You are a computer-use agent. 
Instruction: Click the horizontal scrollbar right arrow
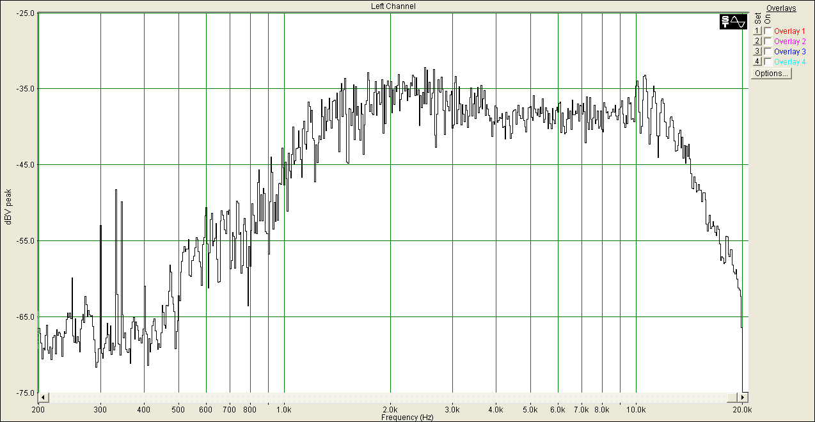tap(743, 397)
